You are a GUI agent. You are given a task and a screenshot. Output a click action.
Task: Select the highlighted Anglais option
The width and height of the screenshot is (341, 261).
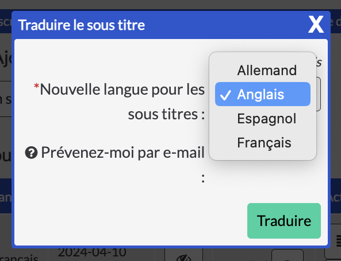[x=263, y=94]
